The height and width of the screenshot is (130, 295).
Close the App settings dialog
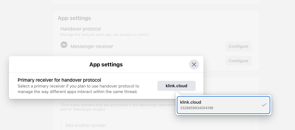[194, 64]
